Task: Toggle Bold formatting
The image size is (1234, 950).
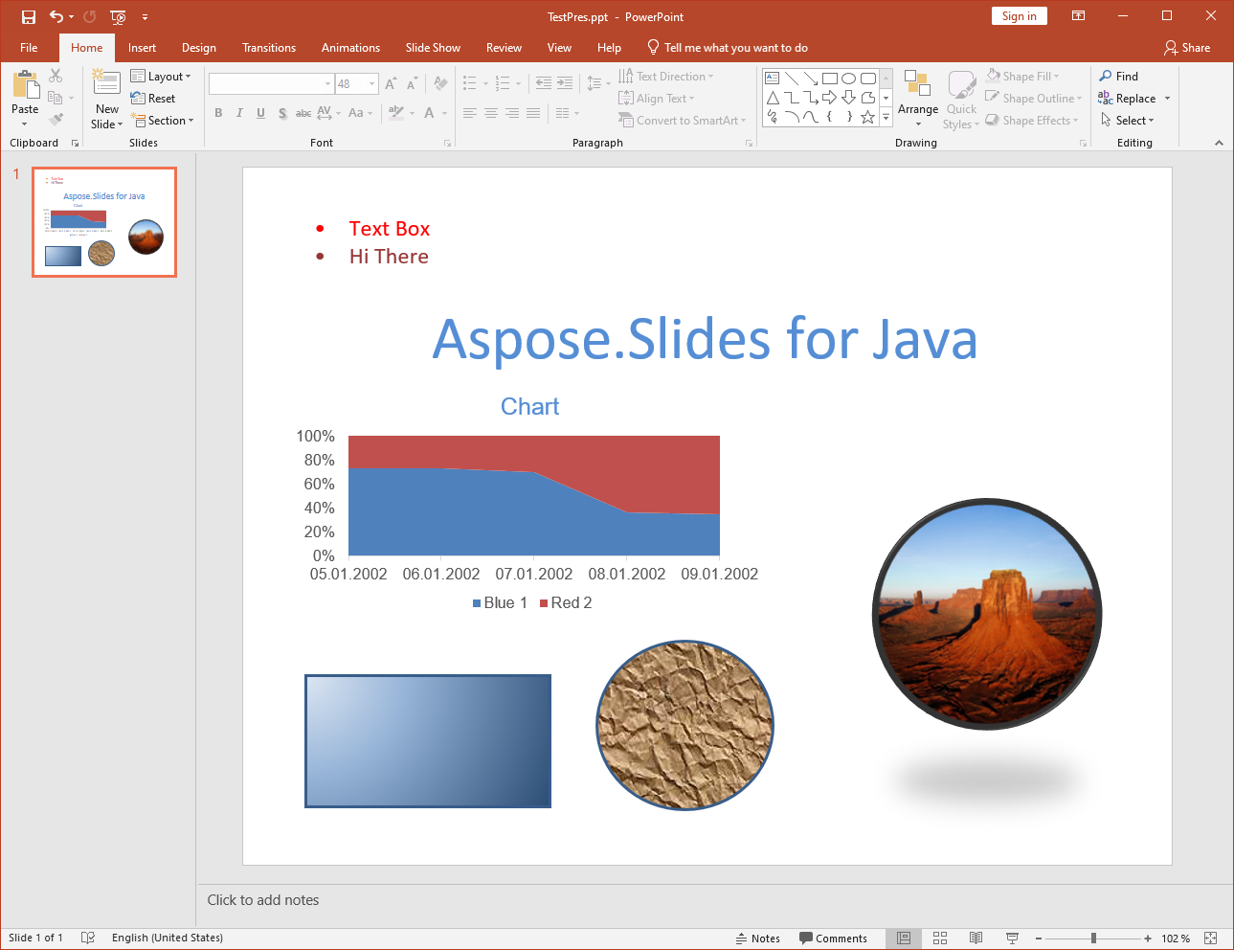Action: tap(218, 113)
